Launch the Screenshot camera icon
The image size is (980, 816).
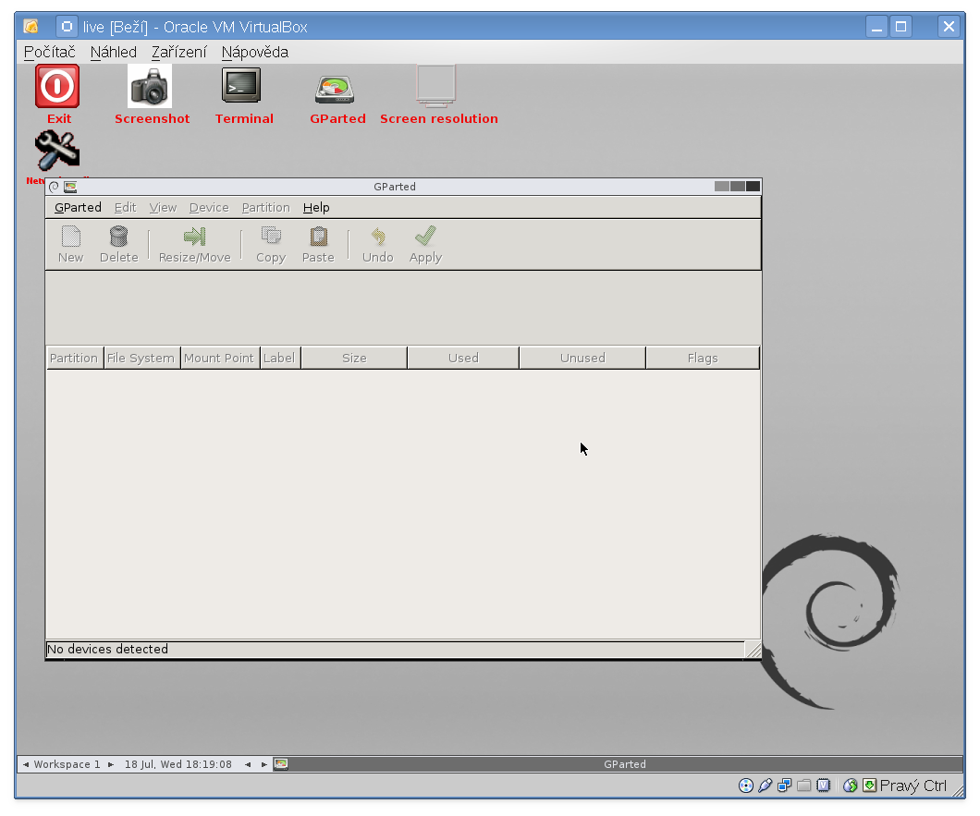pyautogui.click(x=150, y=86)
